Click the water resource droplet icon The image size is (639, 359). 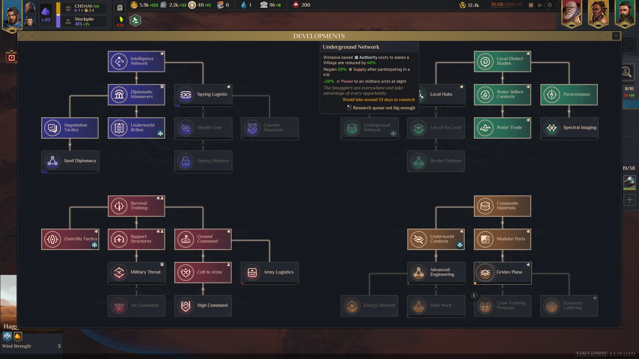(244, 5)
